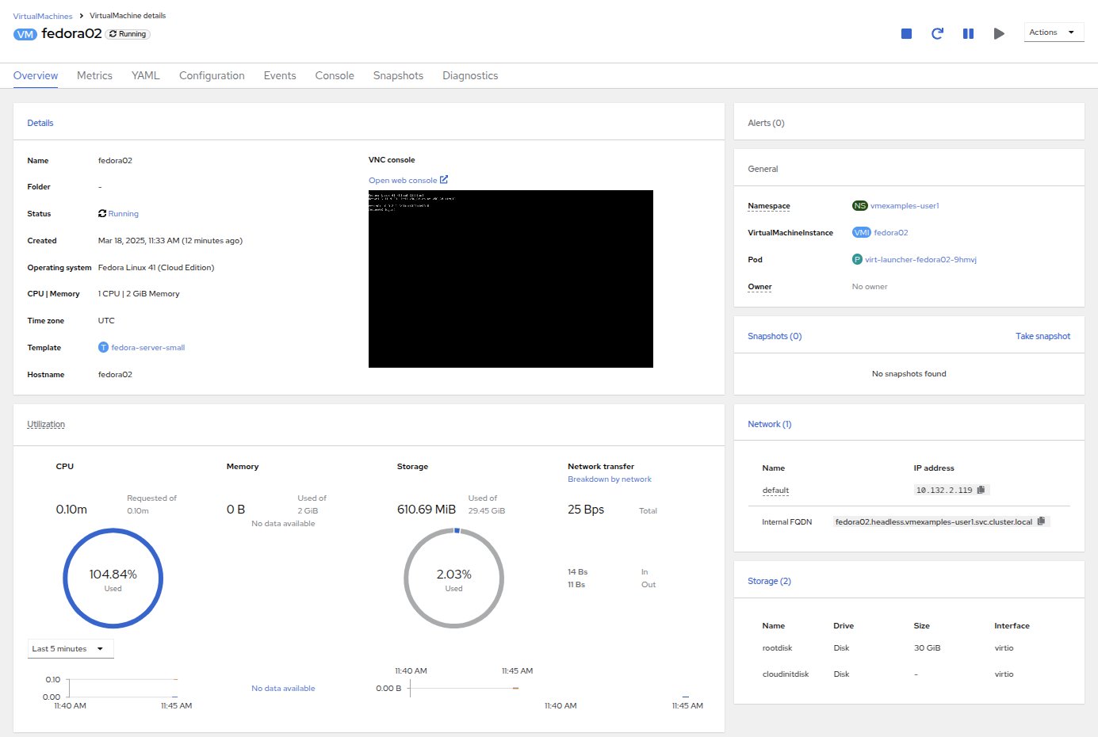The width and height of the screenshot is (1098, 737).
Task: Go to the Configuration tab
Action: coord(212,76)
